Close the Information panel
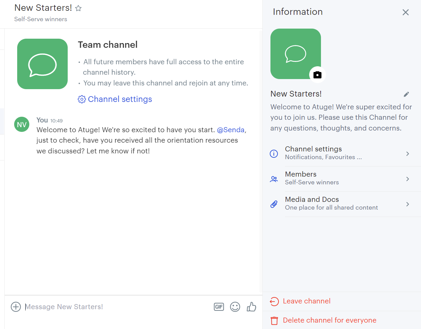This screenshot has width=421, height=329. [x=406, y=12]
